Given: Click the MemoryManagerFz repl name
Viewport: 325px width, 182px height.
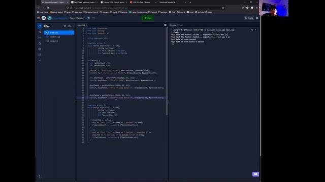Looking at the screenshot, I should [78, 18].
